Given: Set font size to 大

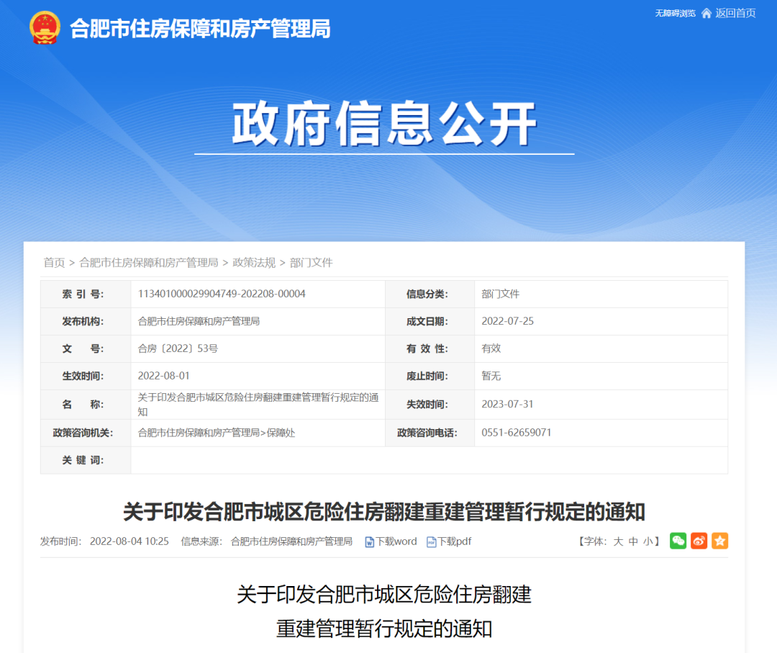Looking at the screenshot, I should click(618, 541).
